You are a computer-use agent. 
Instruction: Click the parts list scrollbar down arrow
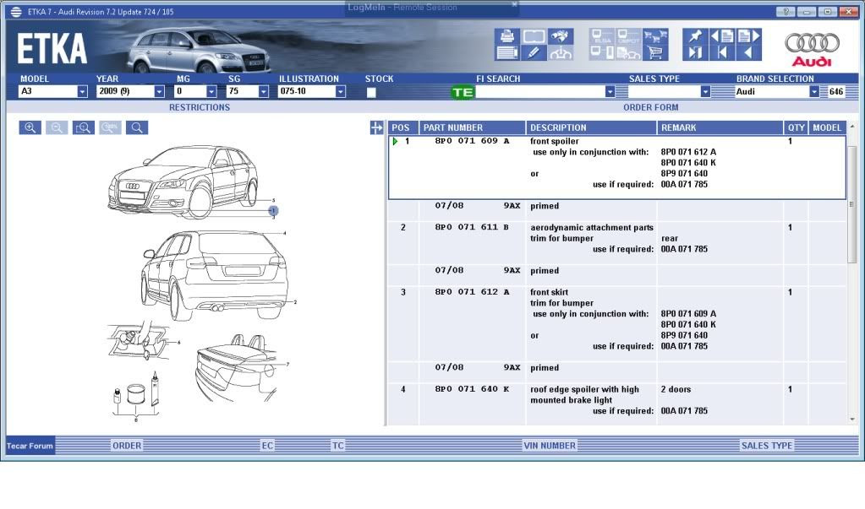852,420
